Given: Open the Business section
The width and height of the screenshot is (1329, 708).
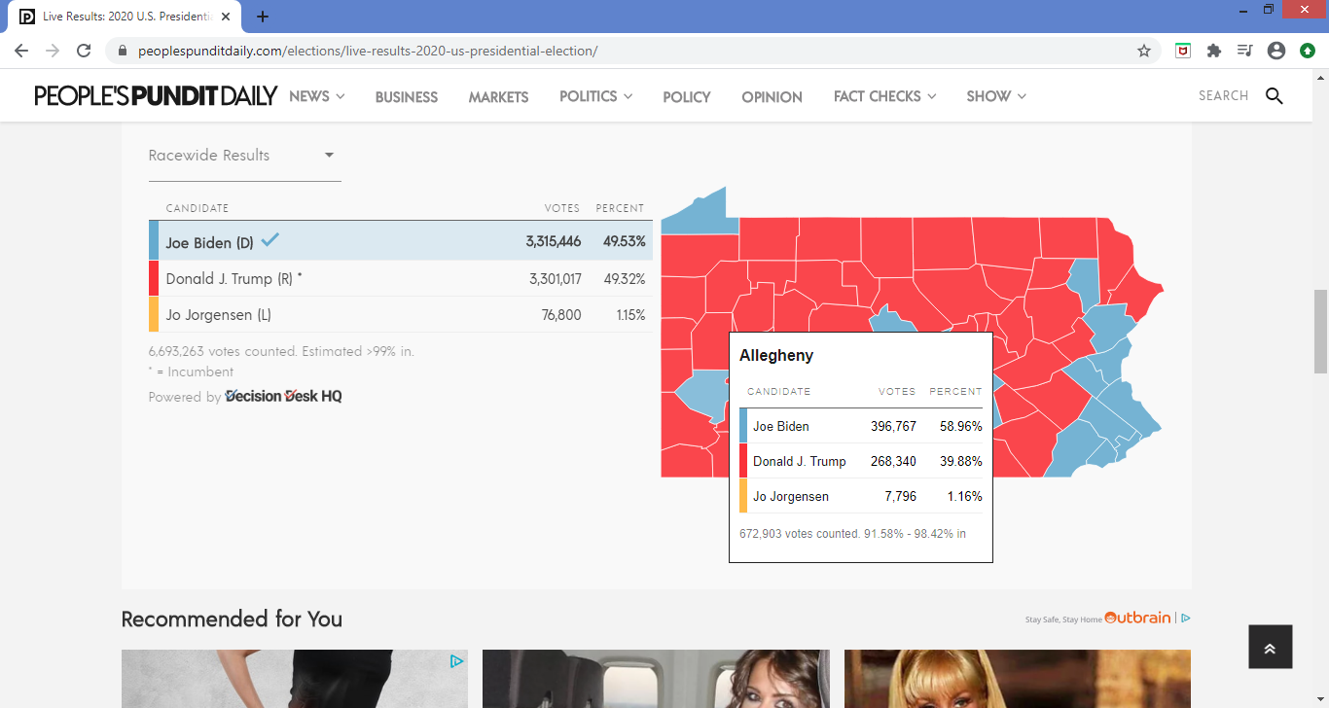Looking at the screenshot, I should coord(407,96).
